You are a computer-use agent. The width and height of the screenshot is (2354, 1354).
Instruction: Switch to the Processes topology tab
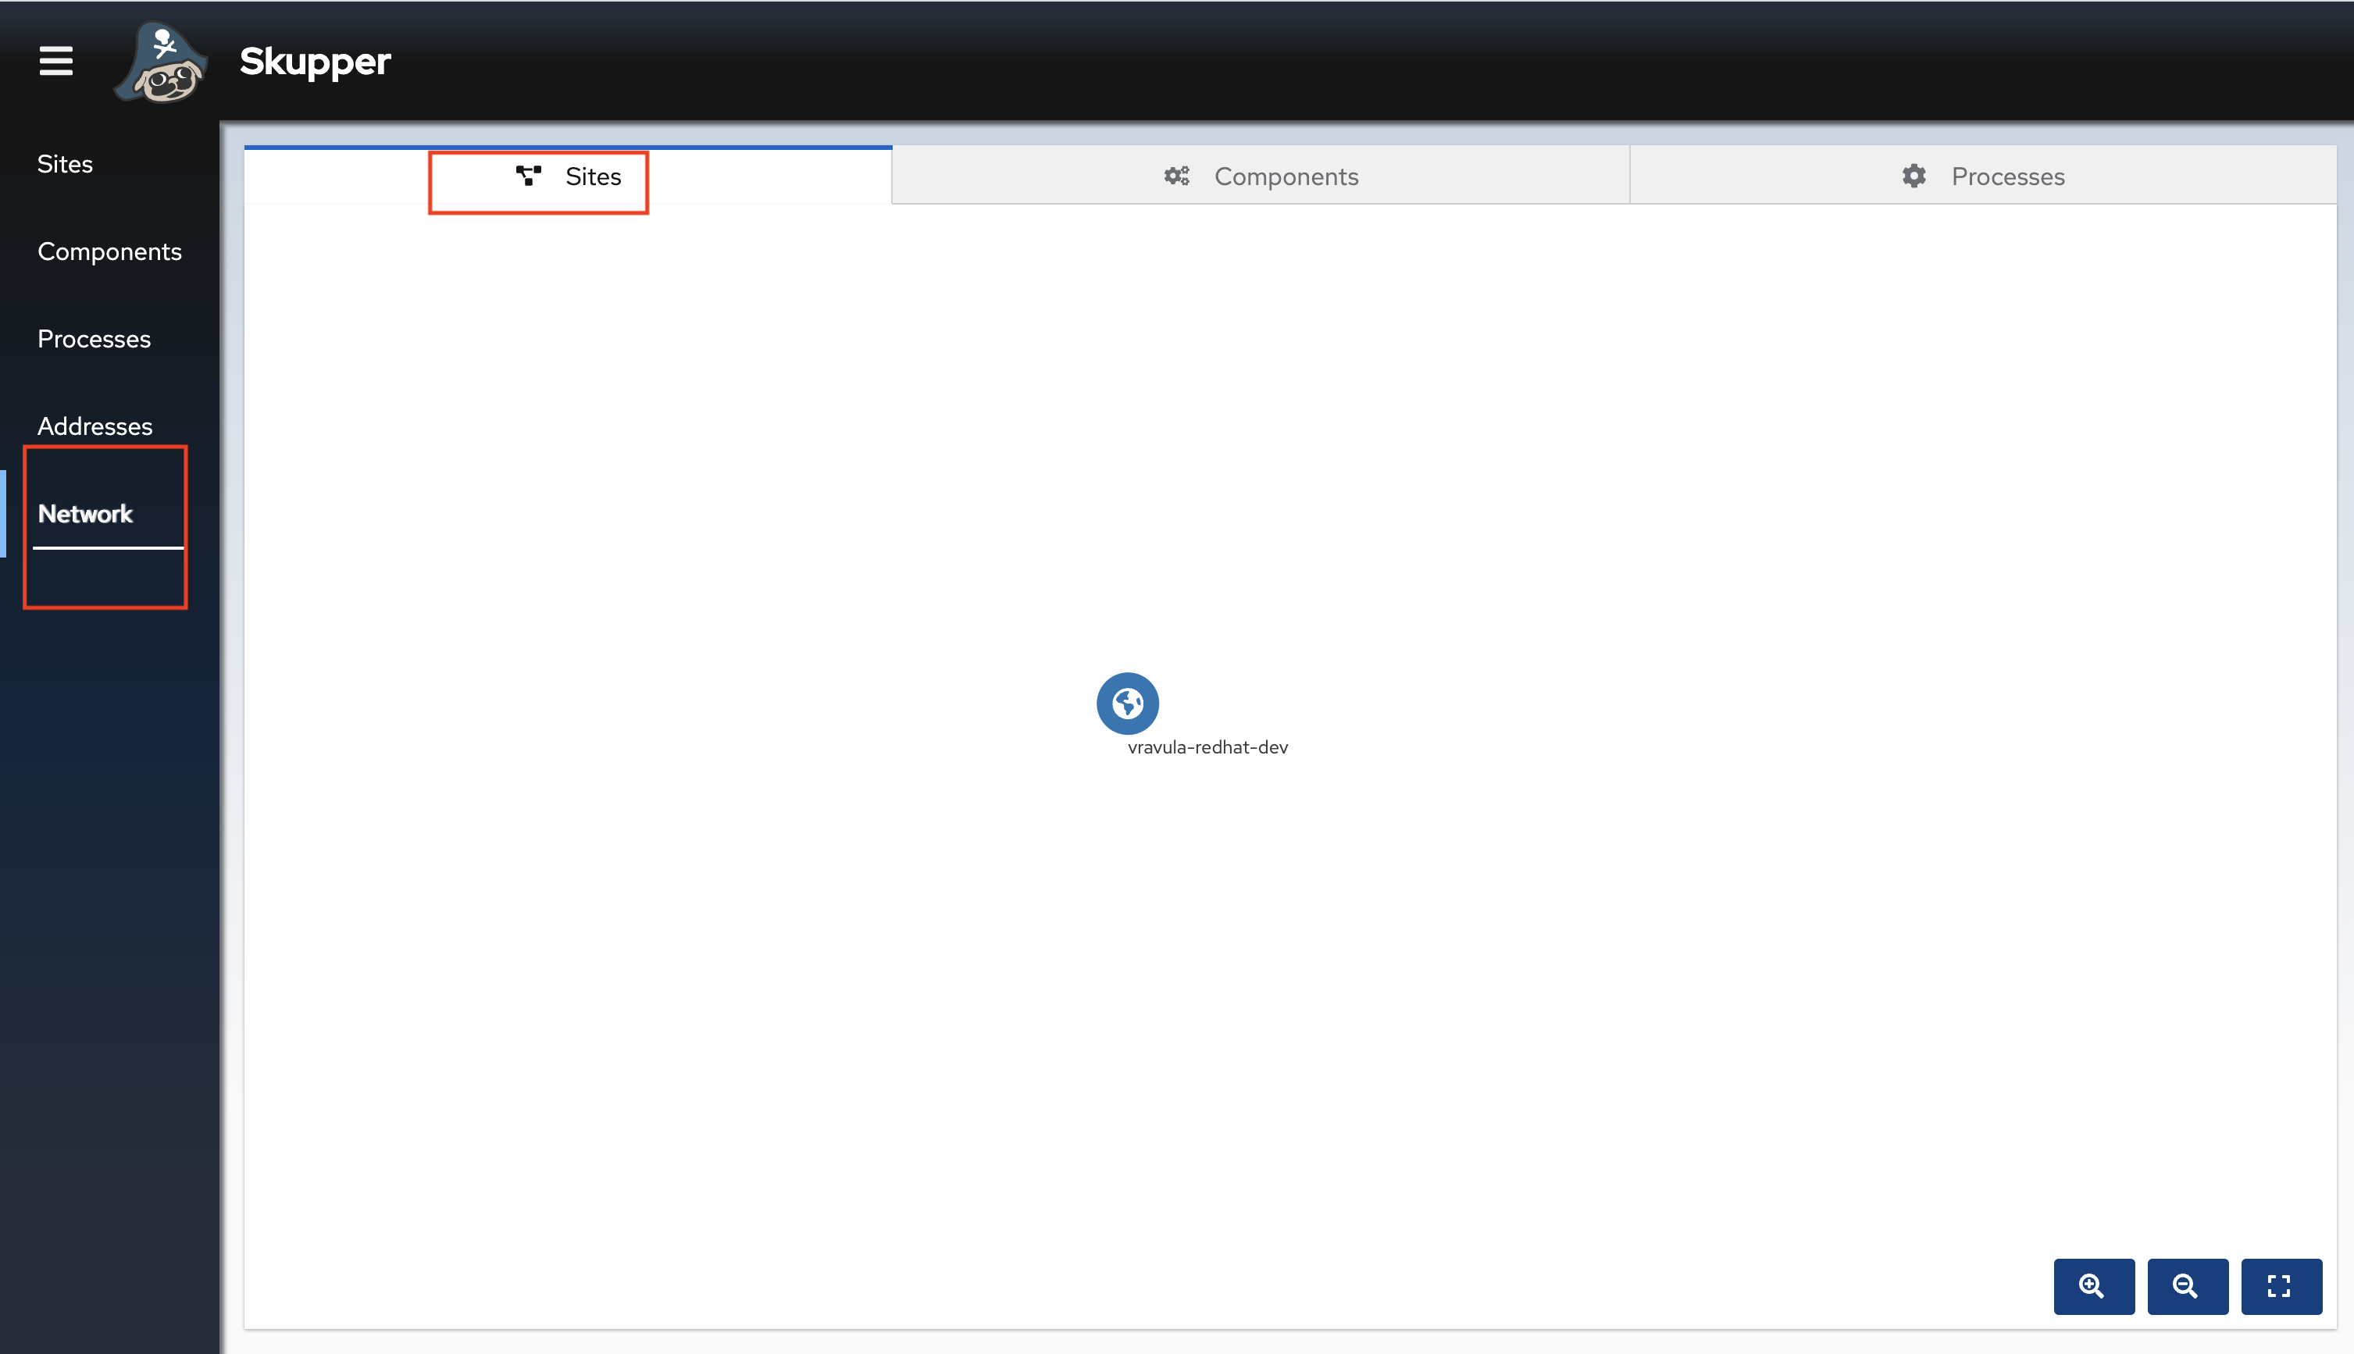(x=2007, y=176)
